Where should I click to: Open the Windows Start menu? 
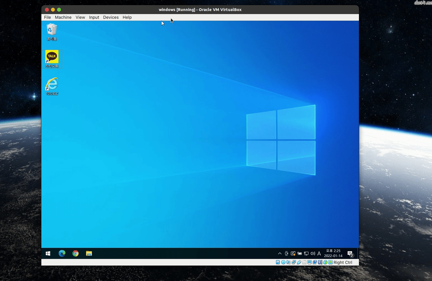[x=48, y=253]
